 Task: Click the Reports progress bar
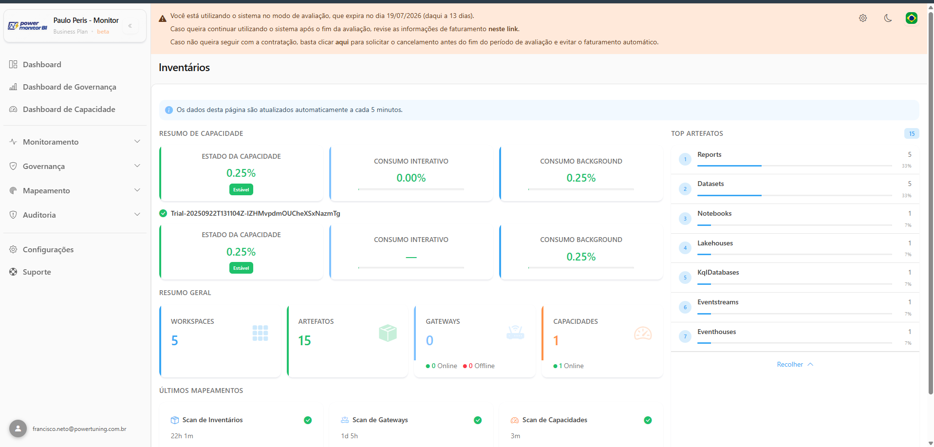(x=795, y=166)
